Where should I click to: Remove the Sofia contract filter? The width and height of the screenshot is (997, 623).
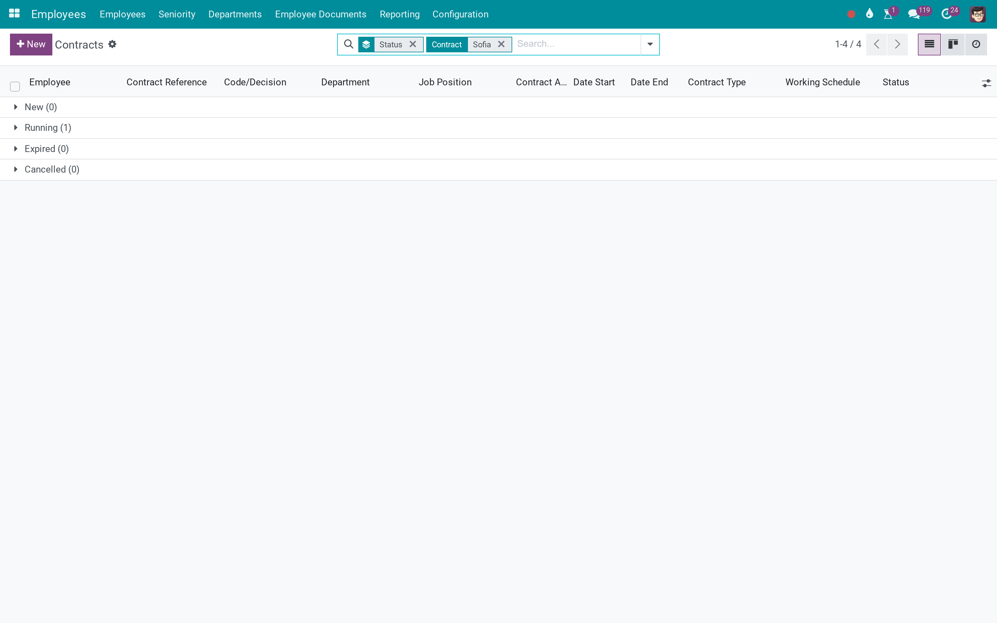501,44
